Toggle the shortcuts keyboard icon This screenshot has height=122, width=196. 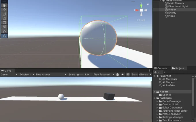128,75
